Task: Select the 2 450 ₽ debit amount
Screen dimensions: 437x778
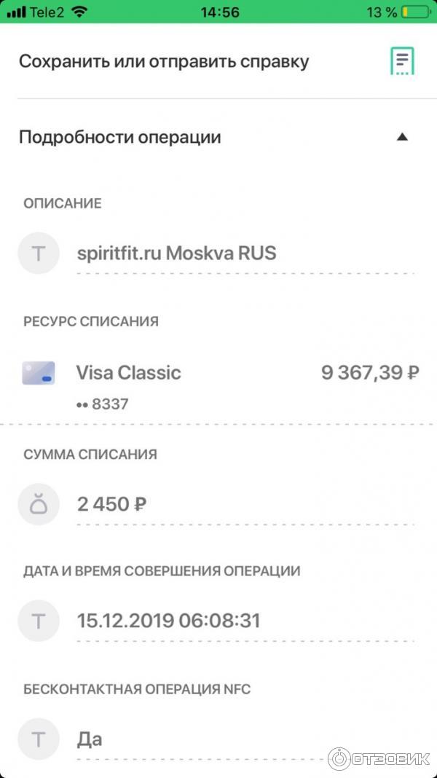Action: [111, 503]
